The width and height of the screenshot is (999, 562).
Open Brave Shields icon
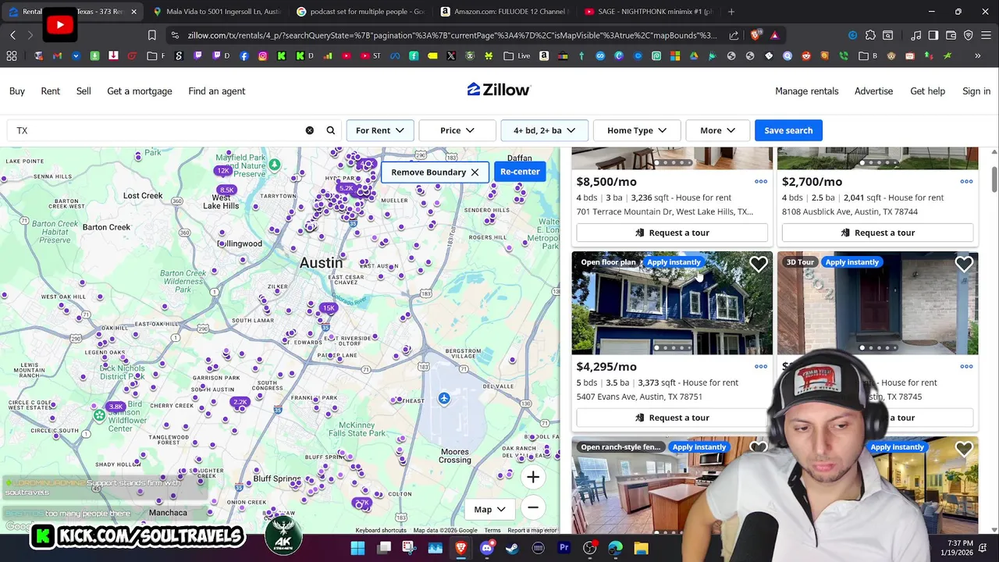(755, 35)
